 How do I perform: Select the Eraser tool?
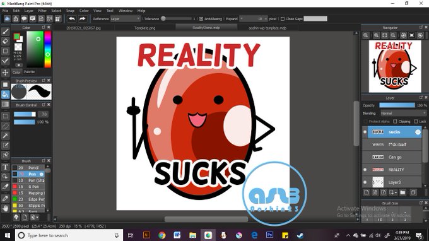5,41
